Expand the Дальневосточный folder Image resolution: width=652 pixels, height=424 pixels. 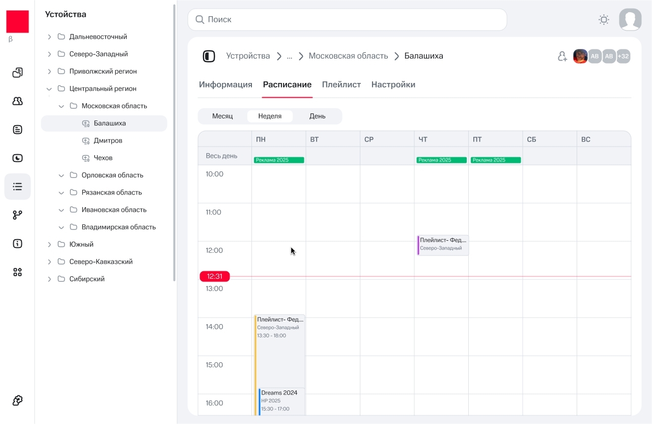[x=49, y=37]
